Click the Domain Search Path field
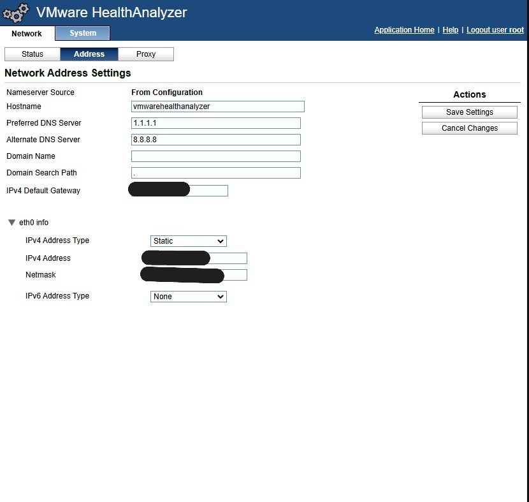This screenshot has width=529, height=502. [x=216, y=172]
